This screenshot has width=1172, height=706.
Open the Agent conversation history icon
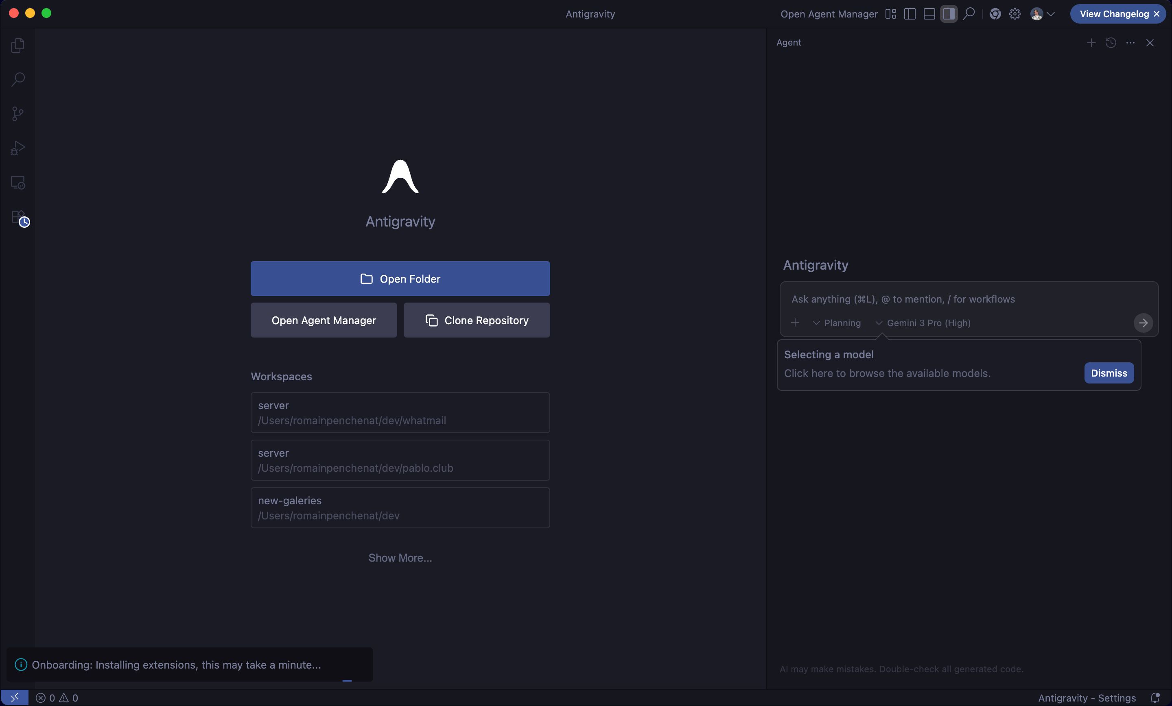[x=1111, y=43]
